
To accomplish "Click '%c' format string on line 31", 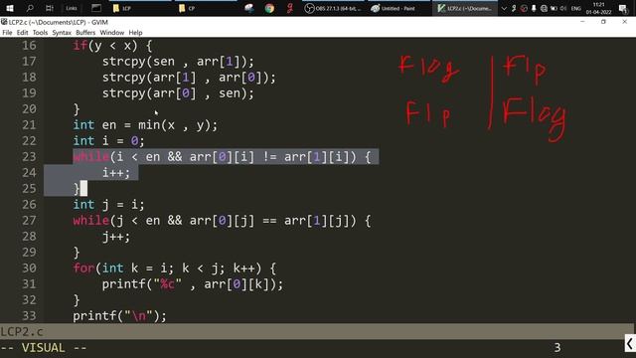I will pyautogui.click(x=168, y=284).
